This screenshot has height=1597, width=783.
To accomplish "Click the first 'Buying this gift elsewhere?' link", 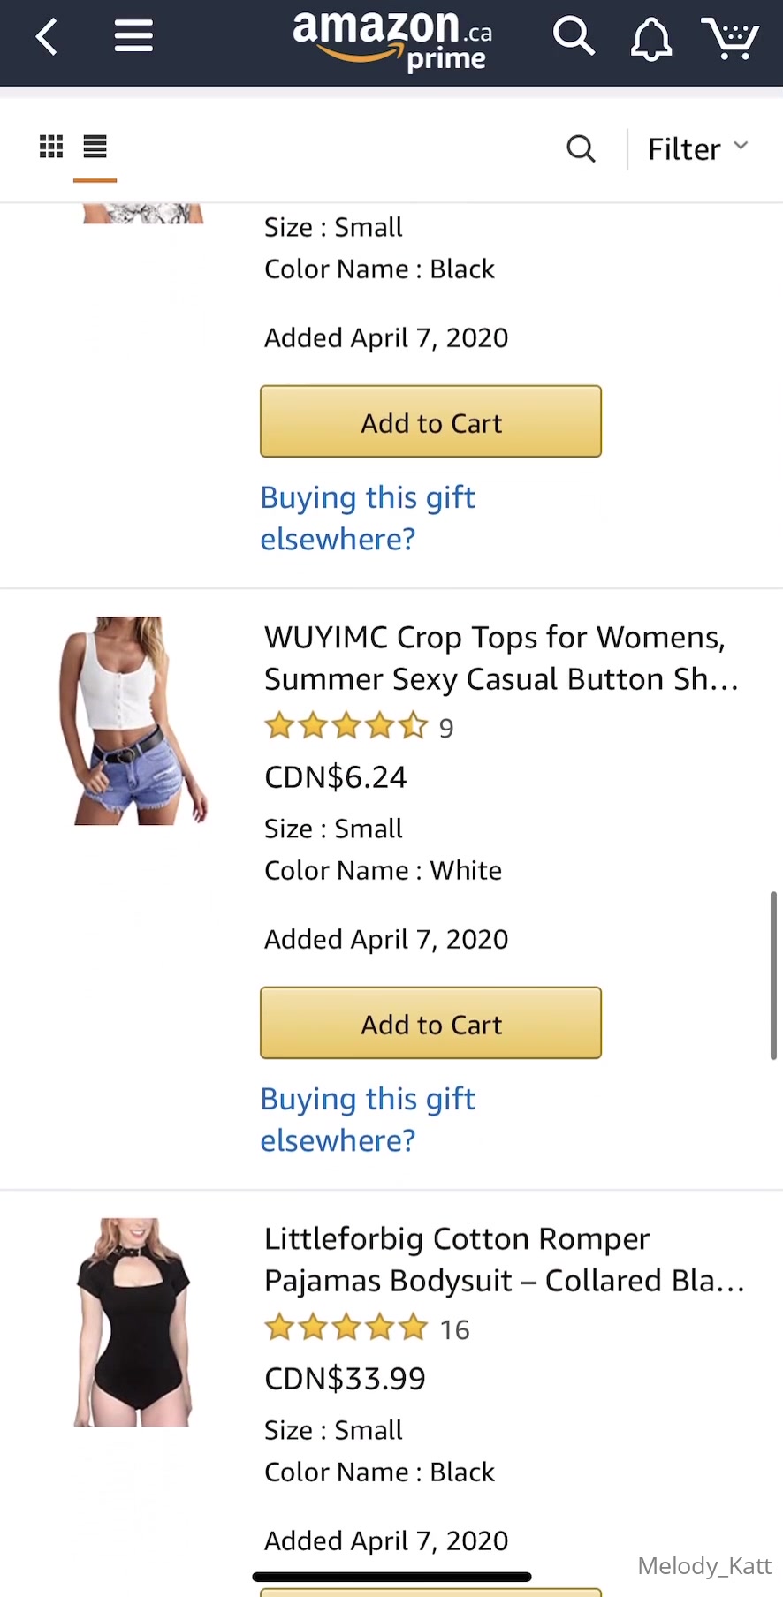I will click(x=368, y=518).
